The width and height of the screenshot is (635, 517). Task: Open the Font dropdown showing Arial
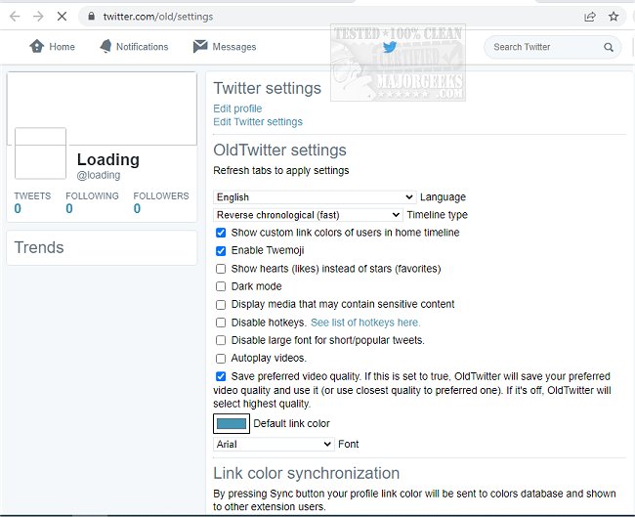[x=273, y=444]
